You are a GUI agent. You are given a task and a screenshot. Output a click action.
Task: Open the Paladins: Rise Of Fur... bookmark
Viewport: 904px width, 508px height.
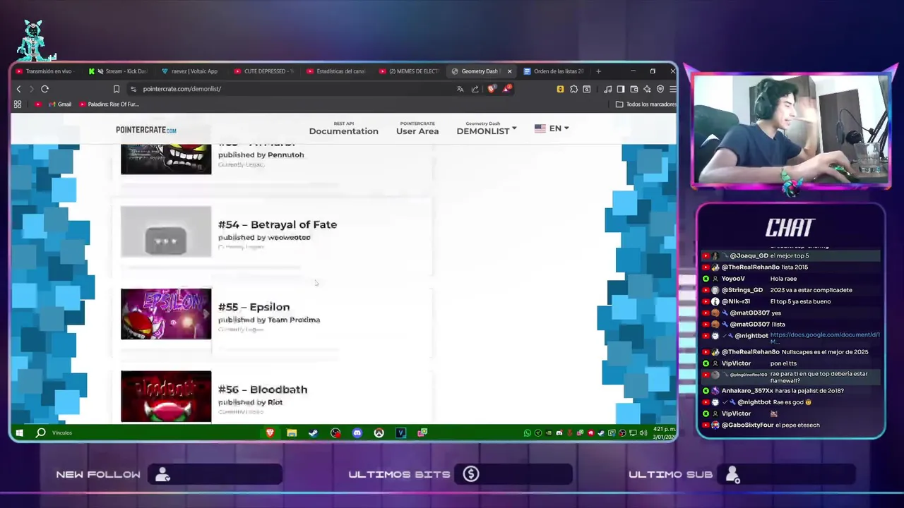coord(109,104)
